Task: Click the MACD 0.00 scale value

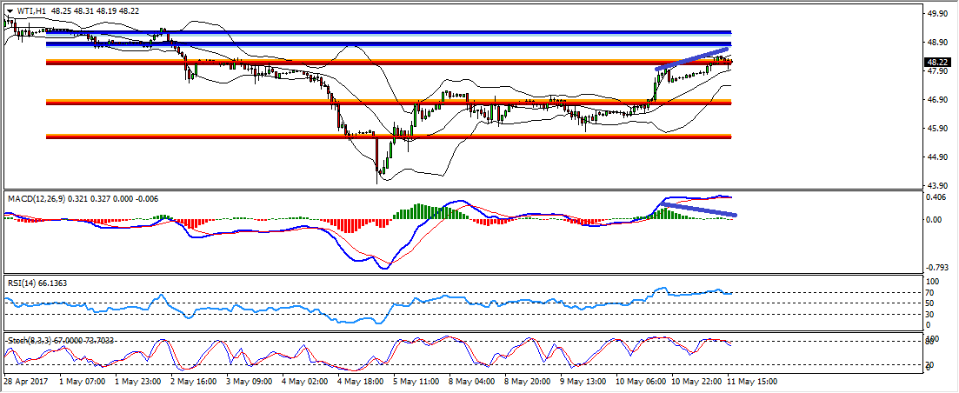Action: pos(936,219)
